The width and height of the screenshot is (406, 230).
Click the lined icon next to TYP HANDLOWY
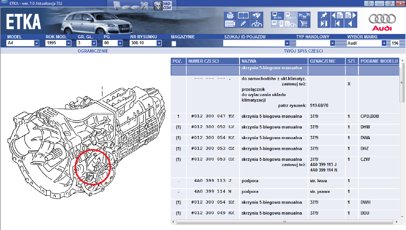coord(341,43)
